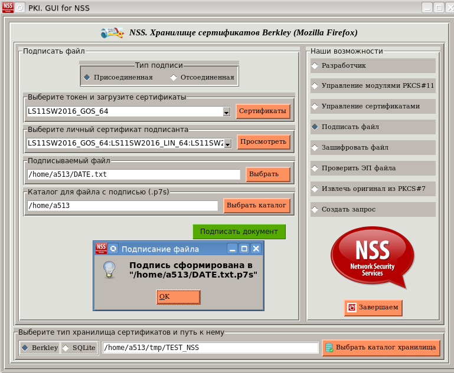Maximize the Подписание файла dialog
The width and height of the screenshot is (454, 373).
[244, 249]
